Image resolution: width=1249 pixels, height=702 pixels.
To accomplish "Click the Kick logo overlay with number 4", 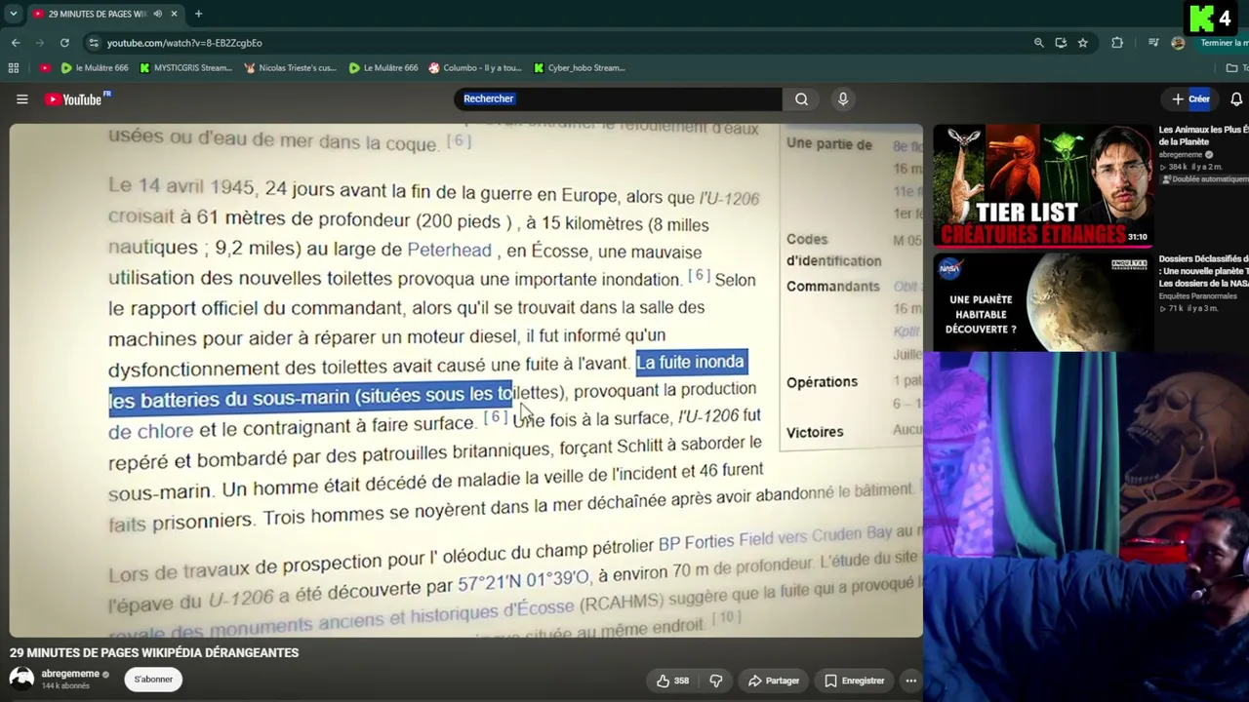I will [1212, 19].
